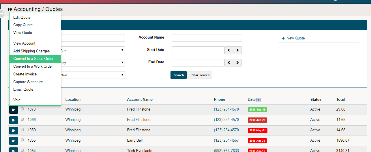Image resolution: width=371 pixels, height=152 pixels.
Task: Click account name Trish Evenlante
Action: [x=140, y=150]
